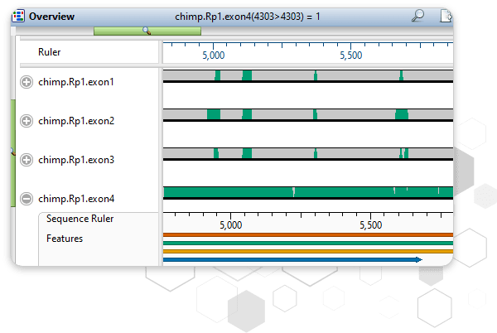Open the magnifying glass search tool
The image size is (497, 333).
click(x=417, y=15)
